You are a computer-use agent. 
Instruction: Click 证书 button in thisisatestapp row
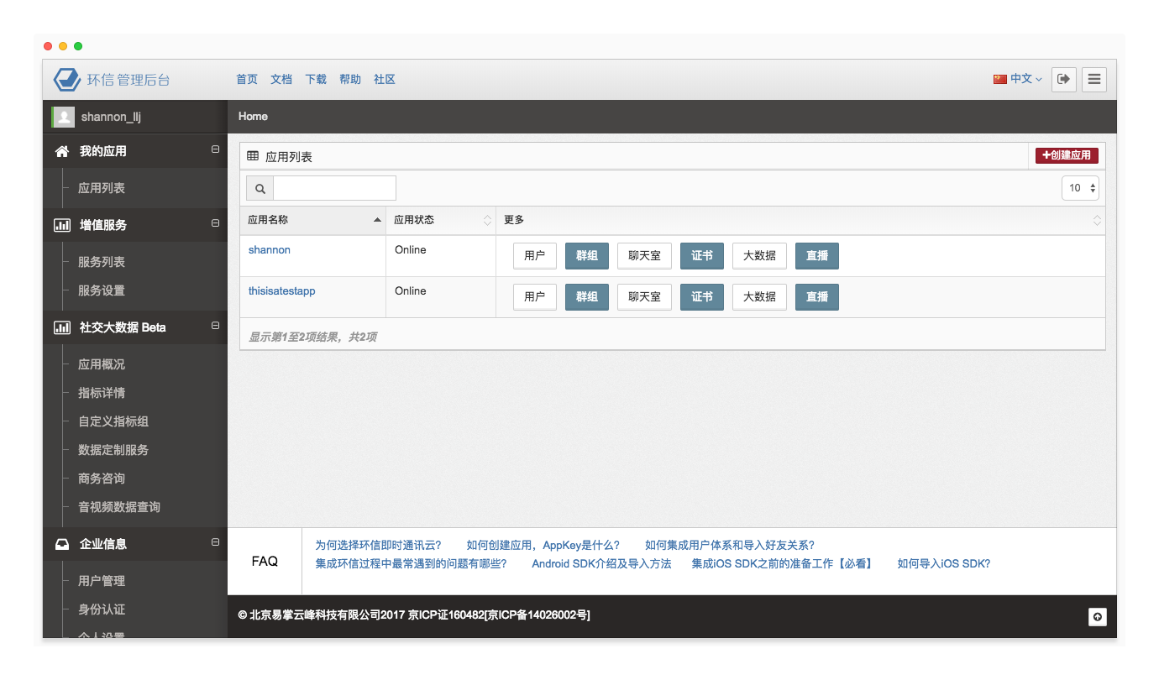tap(702, 297)
